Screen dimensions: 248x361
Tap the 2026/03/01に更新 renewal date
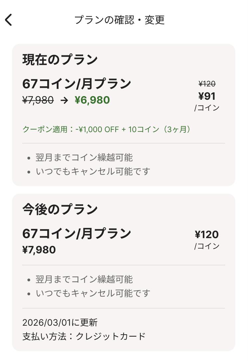pos(60,323)
